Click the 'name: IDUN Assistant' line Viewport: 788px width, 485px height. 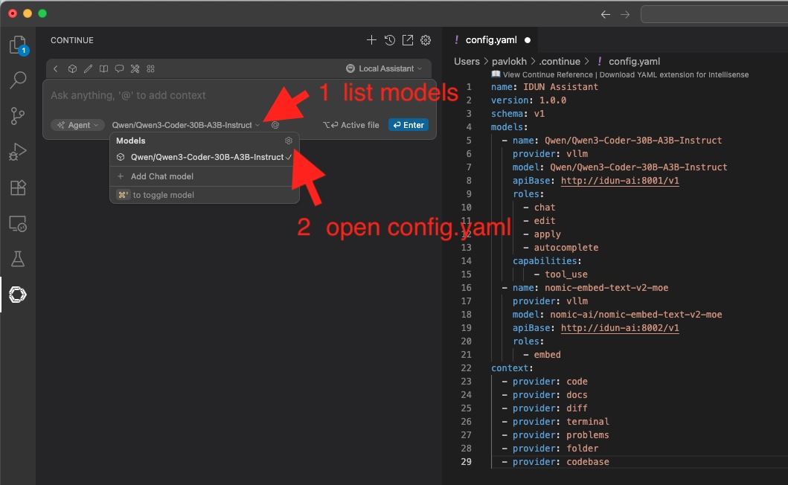545,87
